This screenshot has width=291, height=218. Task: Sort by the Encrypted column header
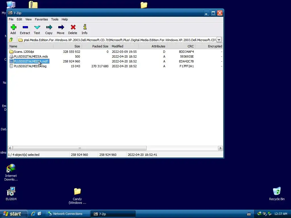click(209, 46)
